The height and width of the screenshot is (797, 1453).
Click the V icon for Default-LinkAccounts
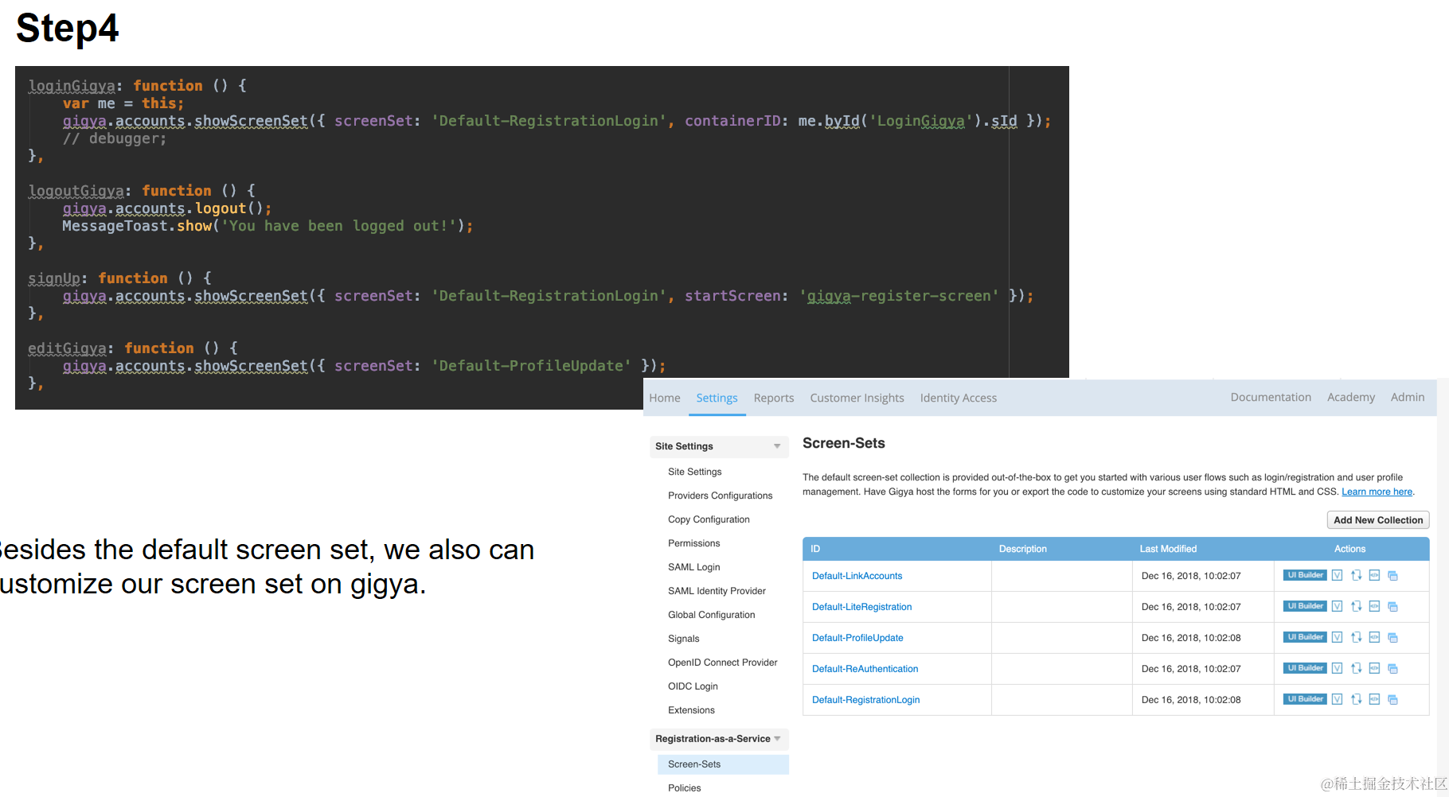1337,575
